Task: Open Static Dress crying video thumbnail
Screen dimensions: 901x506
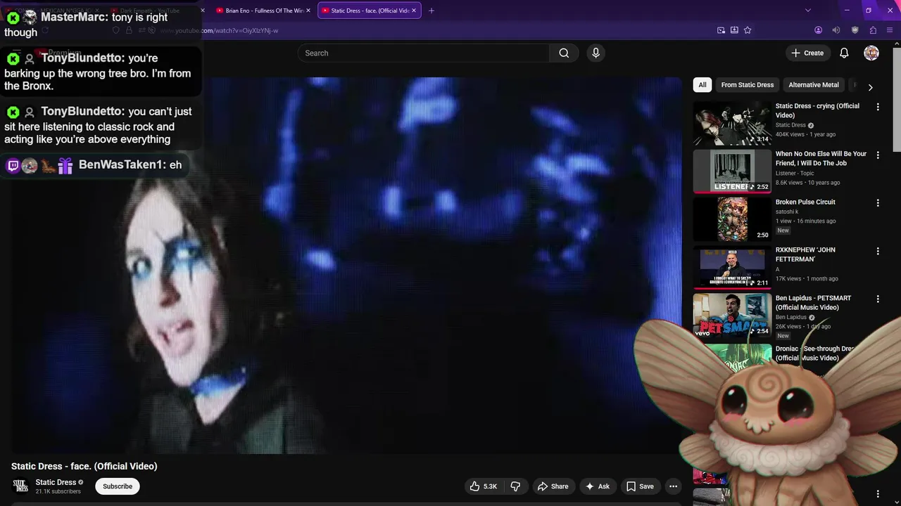Action: coord(732,123)
